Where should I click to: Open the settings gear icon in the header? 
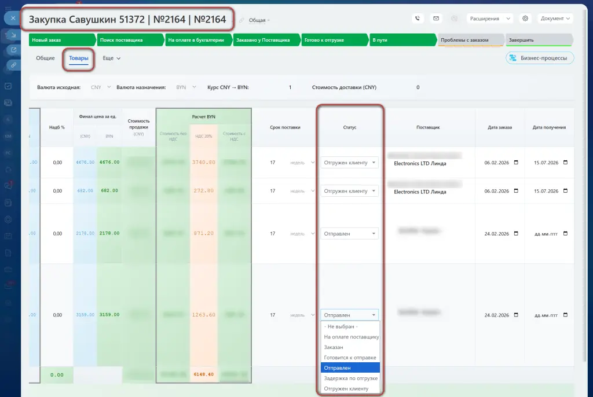525,18
